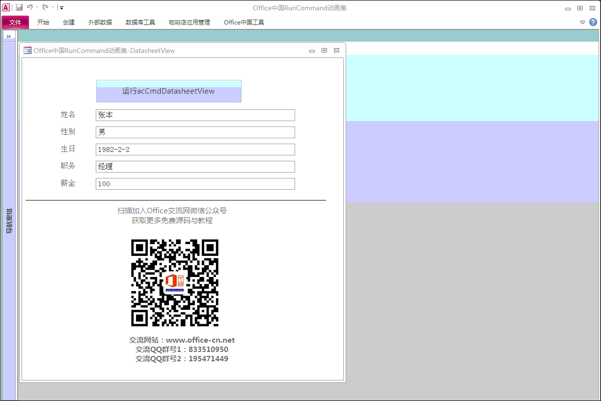The width and height of the screenshot is (601, 401).
Task: Open the 文件 tab
Action: (15, 22)
